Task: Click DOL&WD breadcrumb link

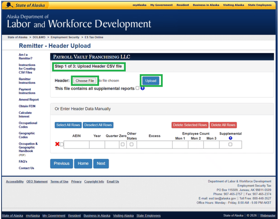Action: [39, 37]
